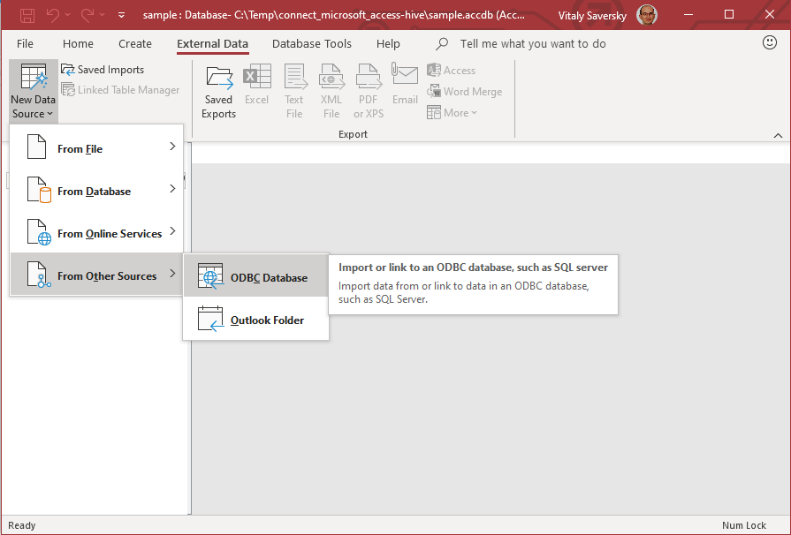Click the Num Lock status indicator
The height and width of the screenshot is (535, 791).
tap(743, 525)
